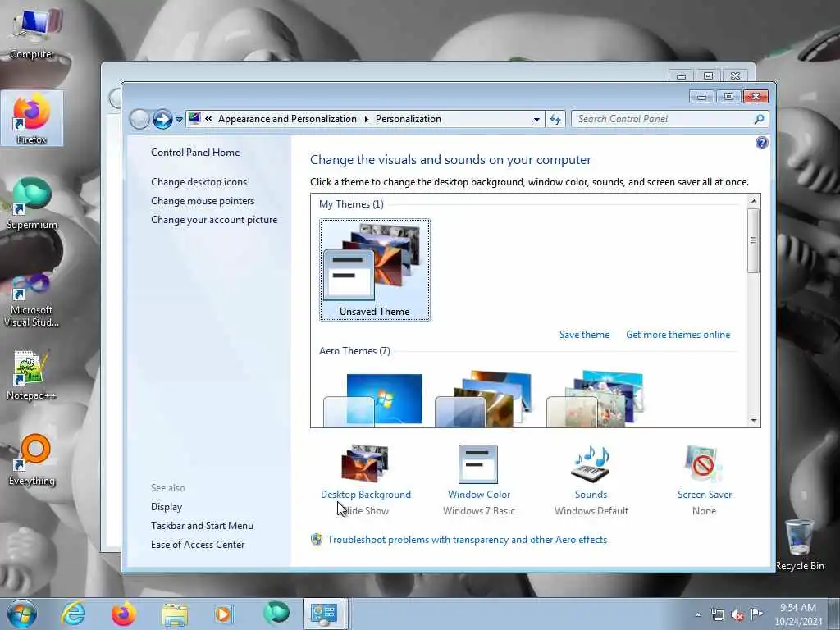Select the Firefox desktop shortcut
840x630 pixels.
[32, 118]
